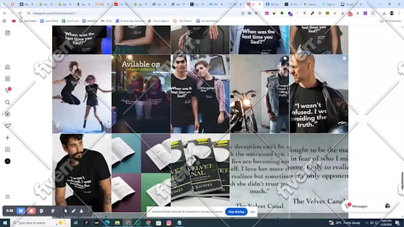Open the Client hunt bookmark
The width and height of the screenshot is (404, 227).
(x=70, y=21)
